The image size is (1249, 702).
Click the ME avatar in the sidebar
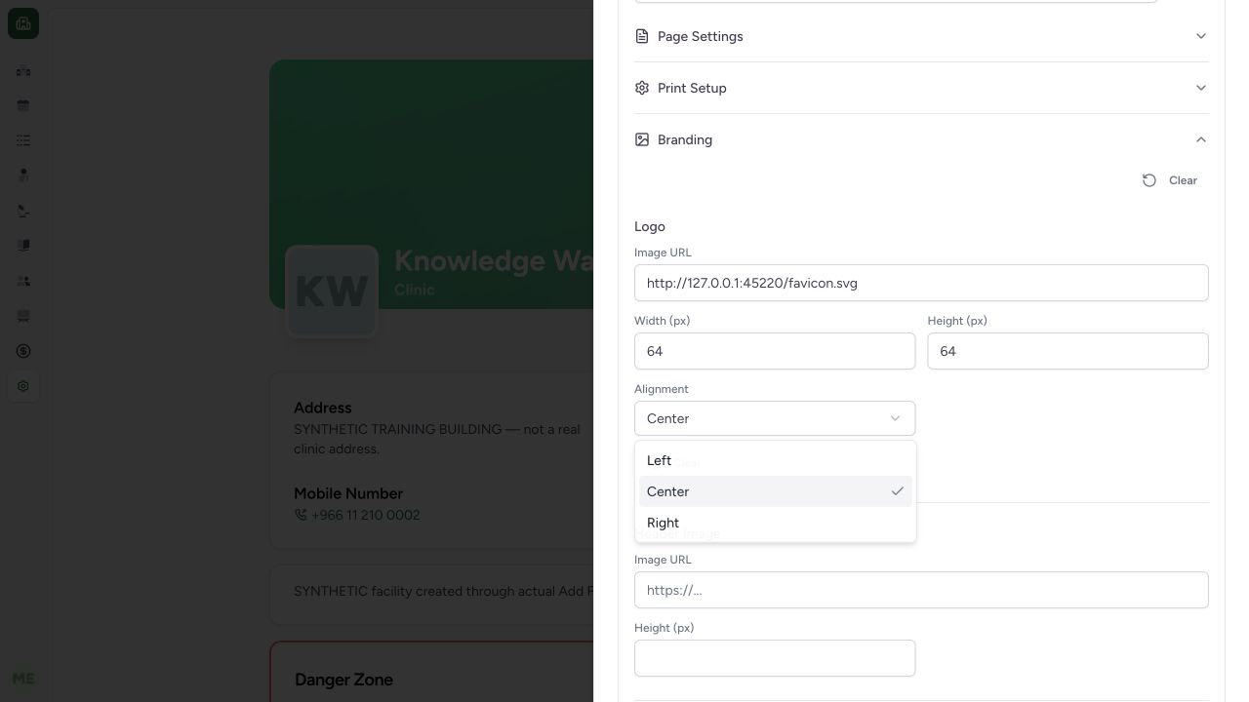coord(23,679)
